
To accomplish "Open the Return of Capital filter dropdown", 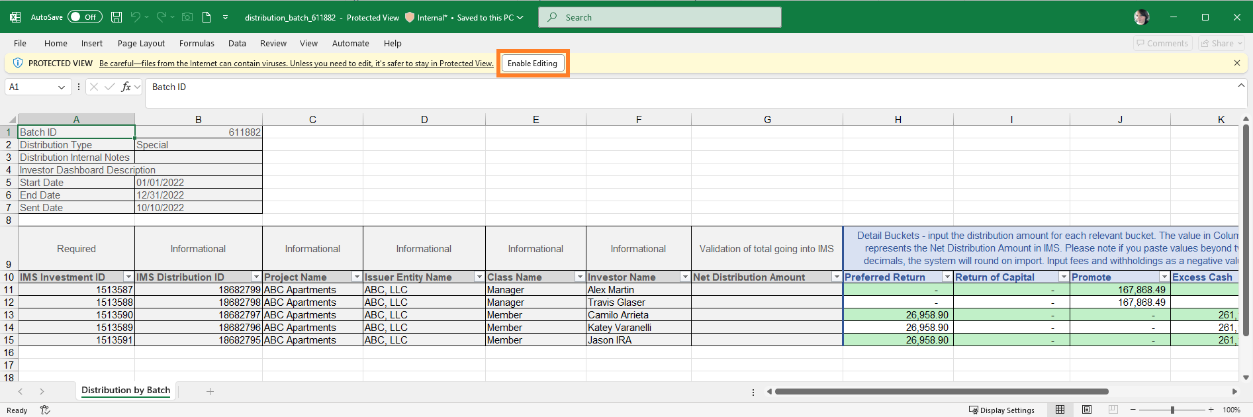I will (1064, 277).
